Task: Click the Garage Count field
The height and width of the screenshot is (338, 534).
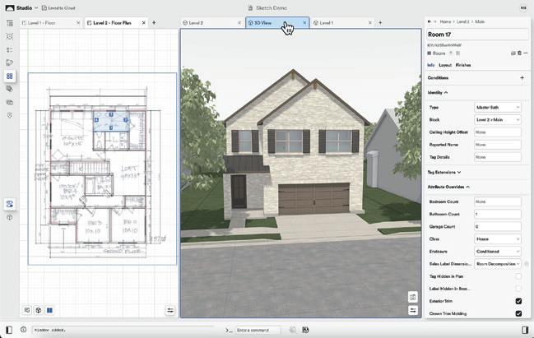Action: coord(498,226)
